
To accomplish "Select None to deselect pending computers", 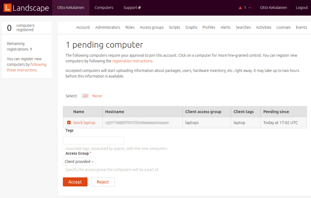I will [x=97, y=96].
